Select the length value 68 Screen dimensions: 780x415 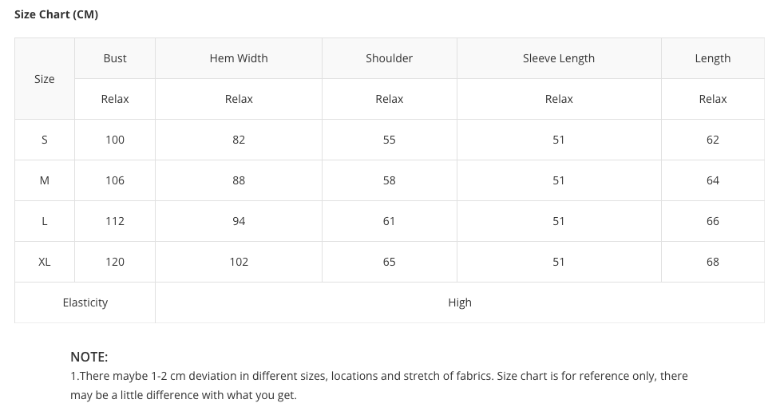(713, 262)
